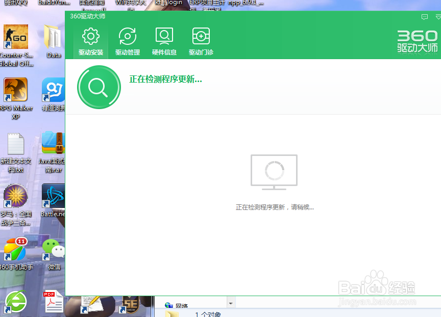Select the Data folder on desktop

pyautogui.click(x=54, y=41)
